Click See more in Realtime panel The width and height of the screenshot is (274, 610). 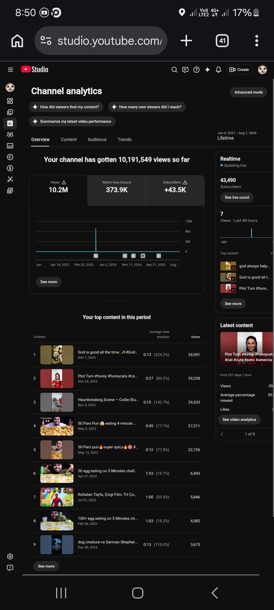pyautogui.click(x=233, y=304)
